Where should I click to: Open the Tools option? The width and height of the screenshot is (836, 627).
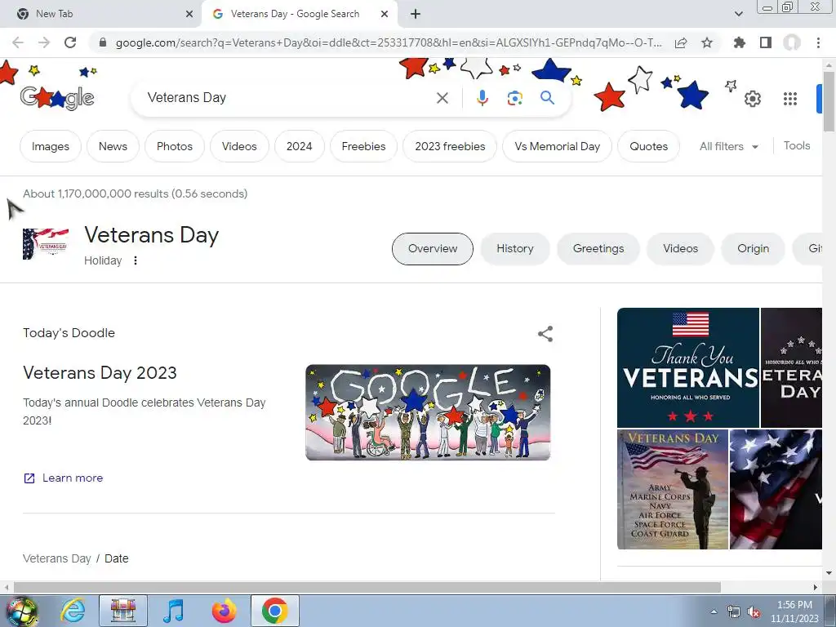point(797,145)
